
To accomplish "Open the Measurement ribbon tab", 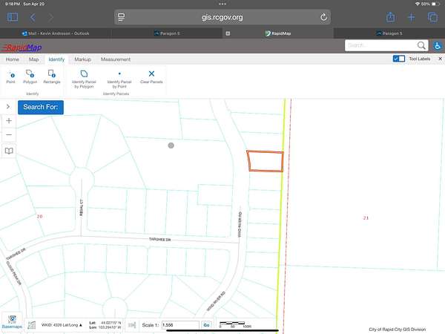I will (116, 59).
